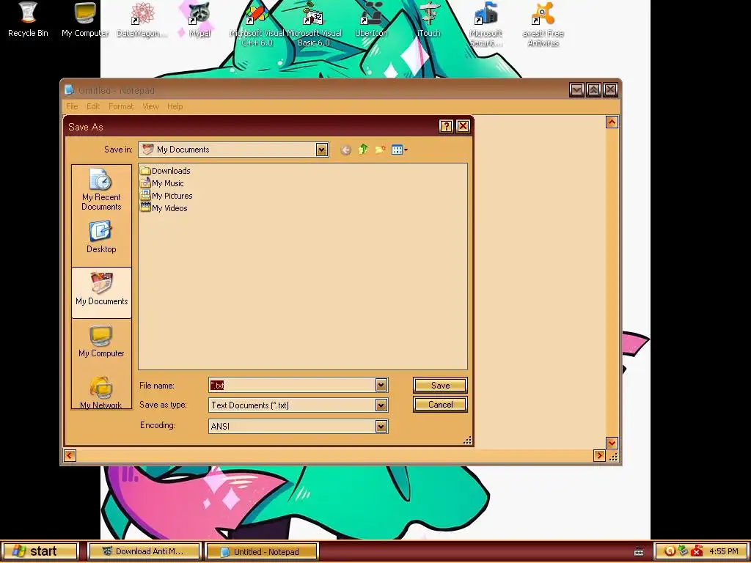
Task: Go up one folder level
Action: 363,150
